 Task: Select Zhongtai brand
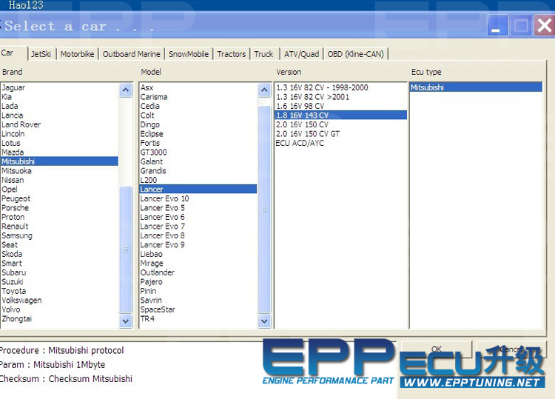pyautogui.click(x=59, y=318)
